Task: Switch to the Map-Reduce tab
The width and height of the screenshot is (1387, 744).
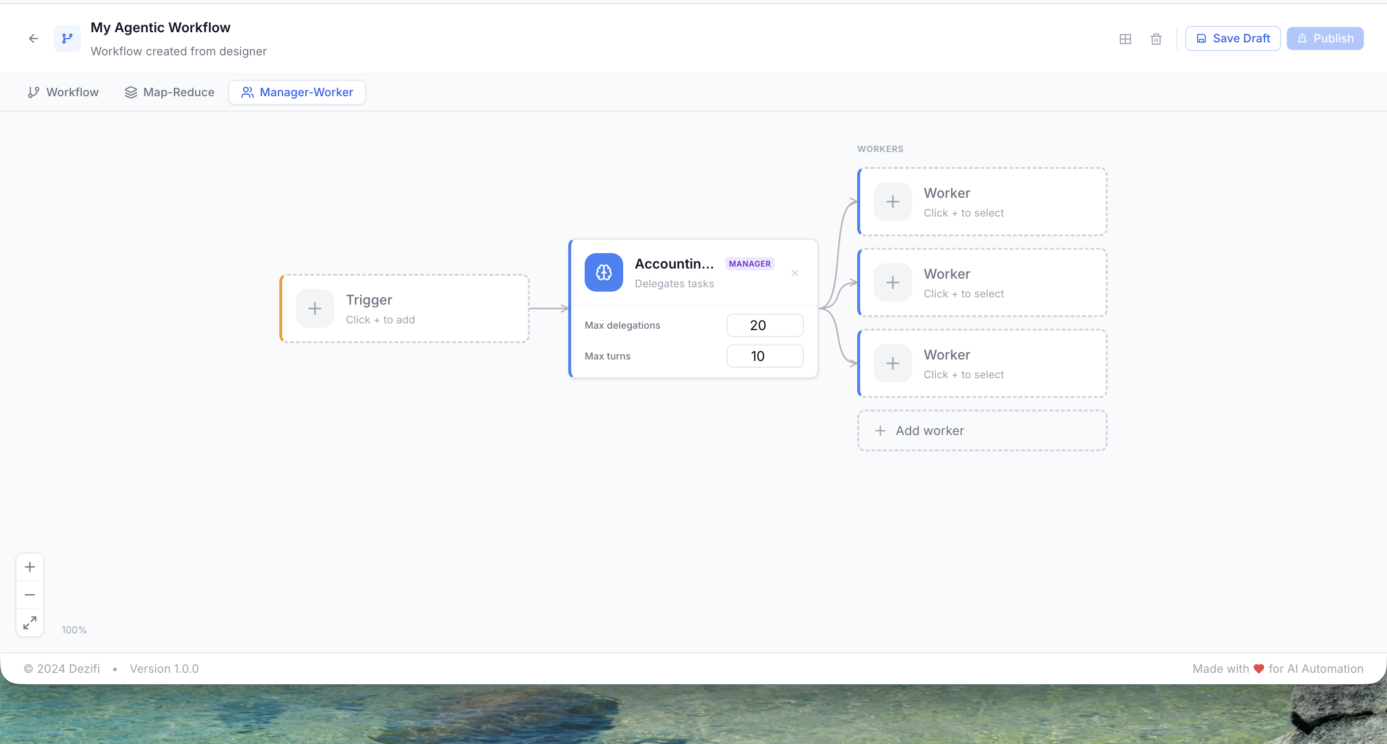Action: pos(169,92)
